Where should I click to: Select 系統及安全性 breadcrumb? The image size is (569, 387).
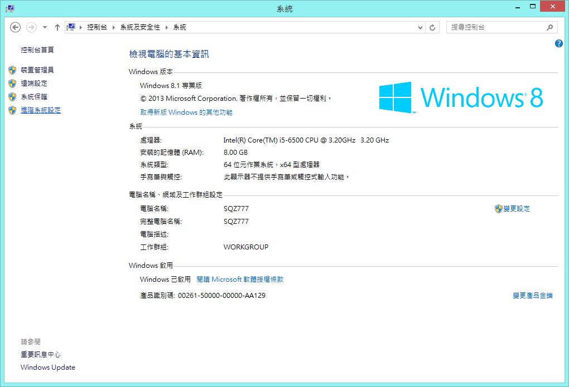point(140,27)
